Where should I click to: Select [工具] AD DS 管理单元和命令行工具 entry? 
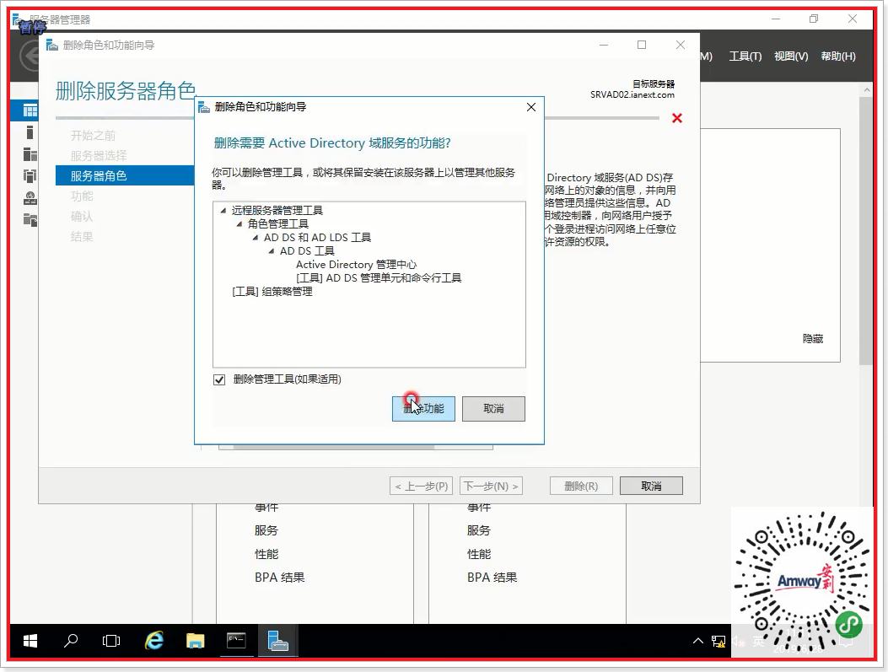(x=379, y=278)
